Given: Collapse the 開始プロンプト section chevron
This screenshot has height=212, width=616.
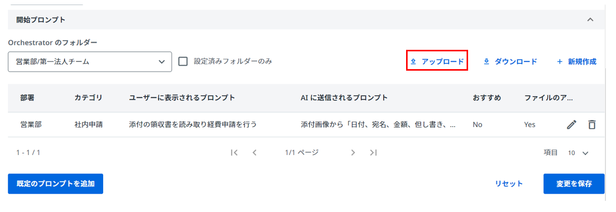Looking at the screenshot, I should (x=590, y=20).
